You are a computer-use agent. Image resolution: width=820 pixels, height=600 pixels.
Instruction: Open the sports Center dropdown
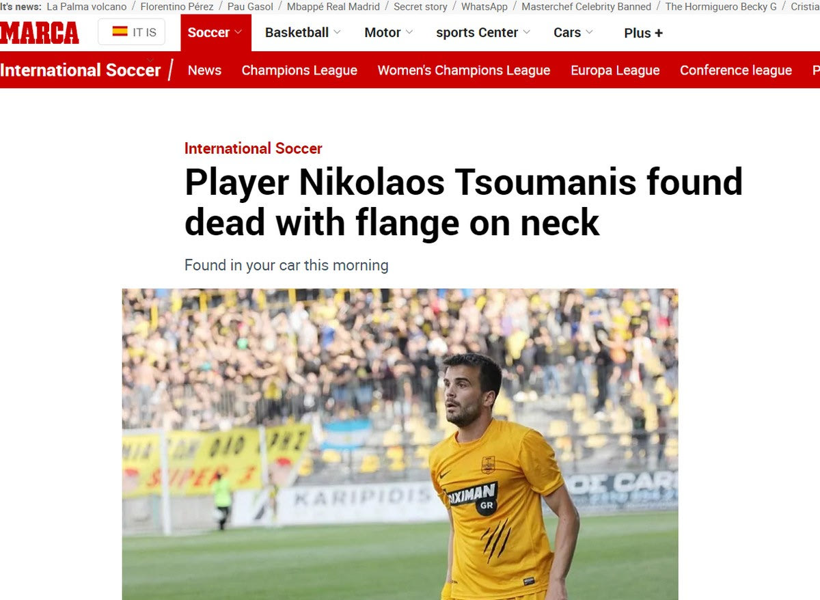click(x=483, y=32)
